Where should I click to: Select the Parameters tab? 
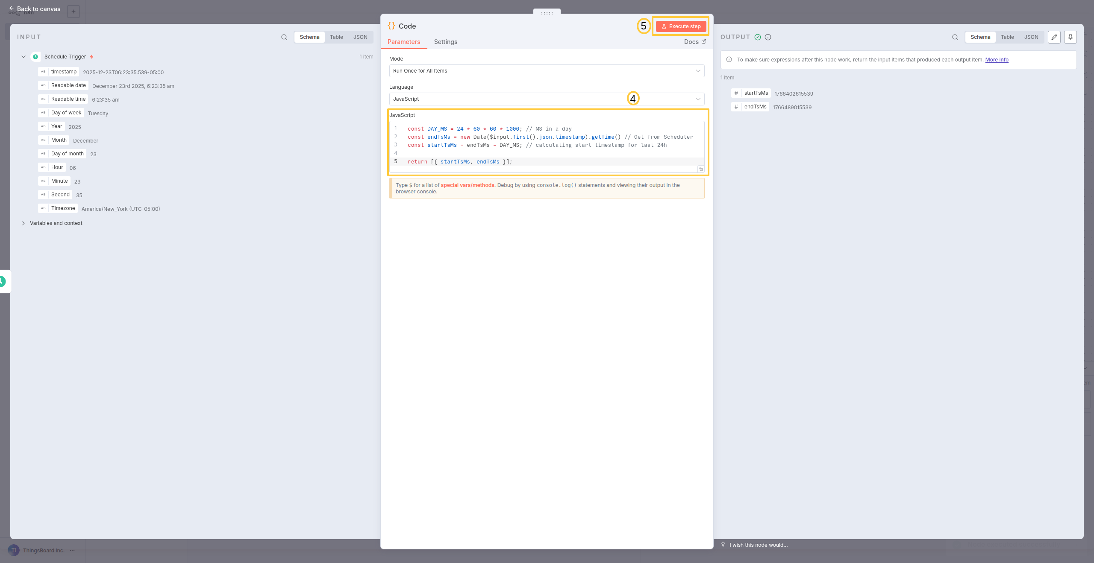pos(403,42)
